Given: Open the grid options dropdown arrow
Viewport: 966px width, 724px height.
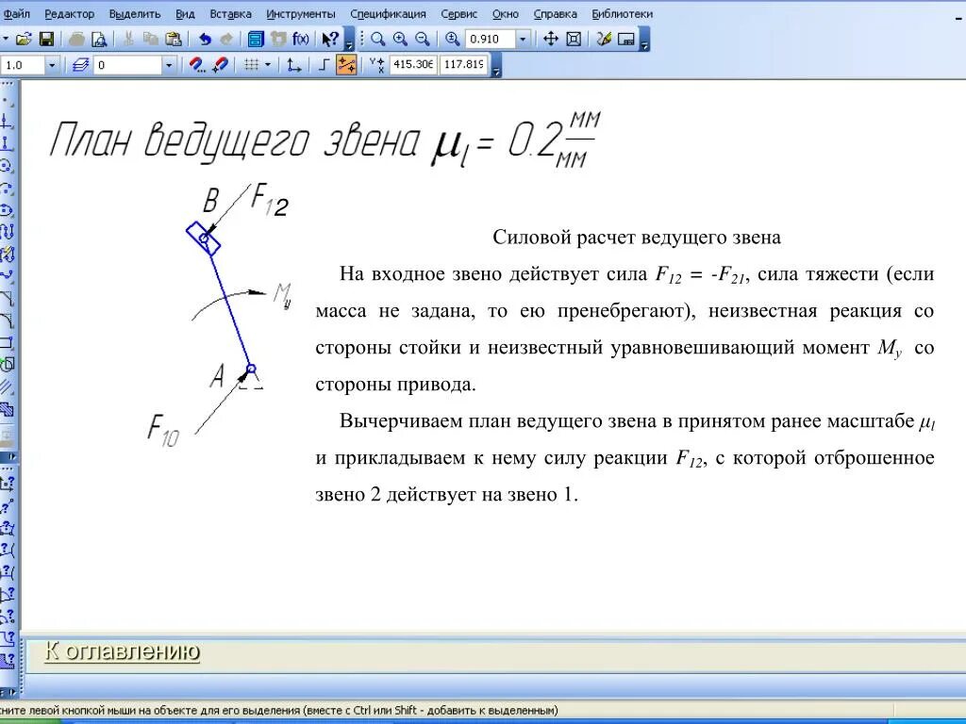Looking at the screenshot, I should 267,65.
